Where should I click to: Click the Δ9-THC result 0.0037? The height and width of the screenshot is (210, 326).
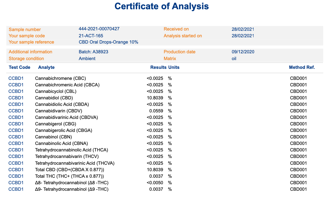pyautogui.click(x=156, y=189)
